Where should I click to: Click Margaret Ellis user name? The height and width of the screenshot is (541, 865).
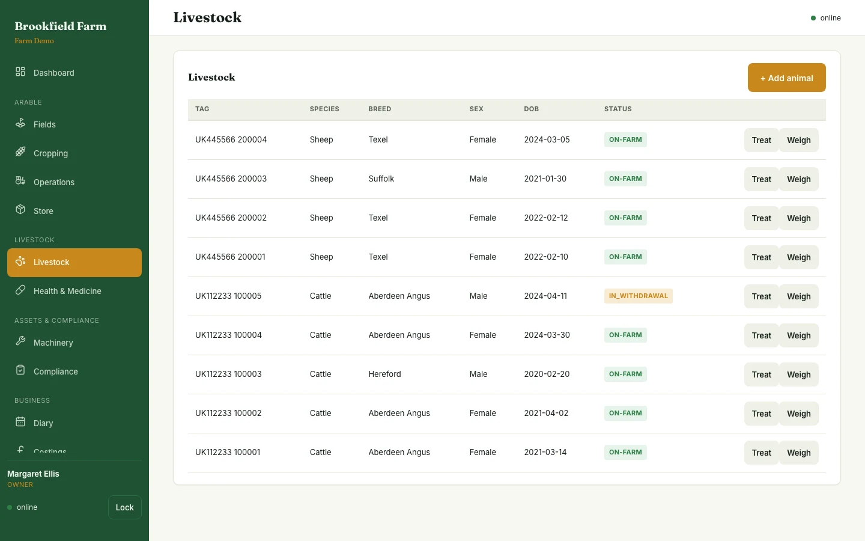point(33,474)
